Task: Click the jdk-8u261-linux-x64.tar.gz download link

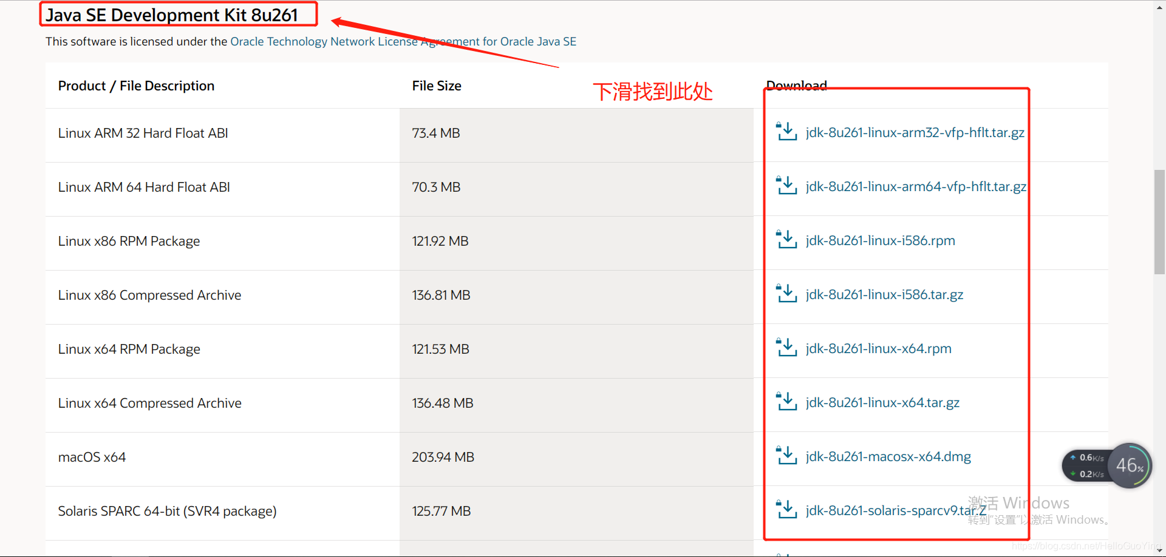Action: pos(882,402)
